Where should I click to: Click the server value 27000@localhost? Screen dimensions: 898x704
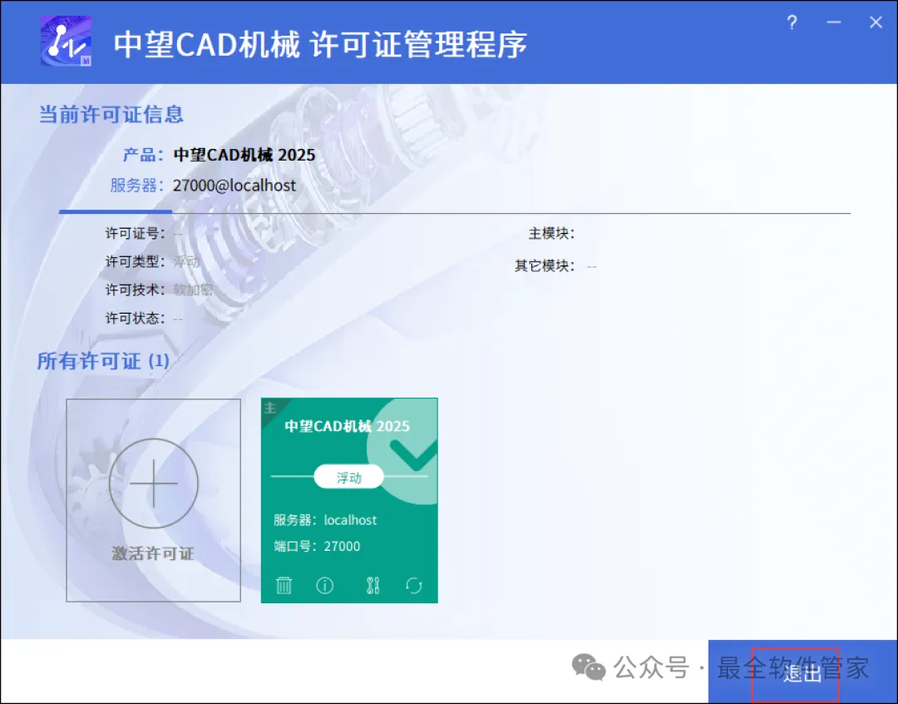[x=234, y=186]
